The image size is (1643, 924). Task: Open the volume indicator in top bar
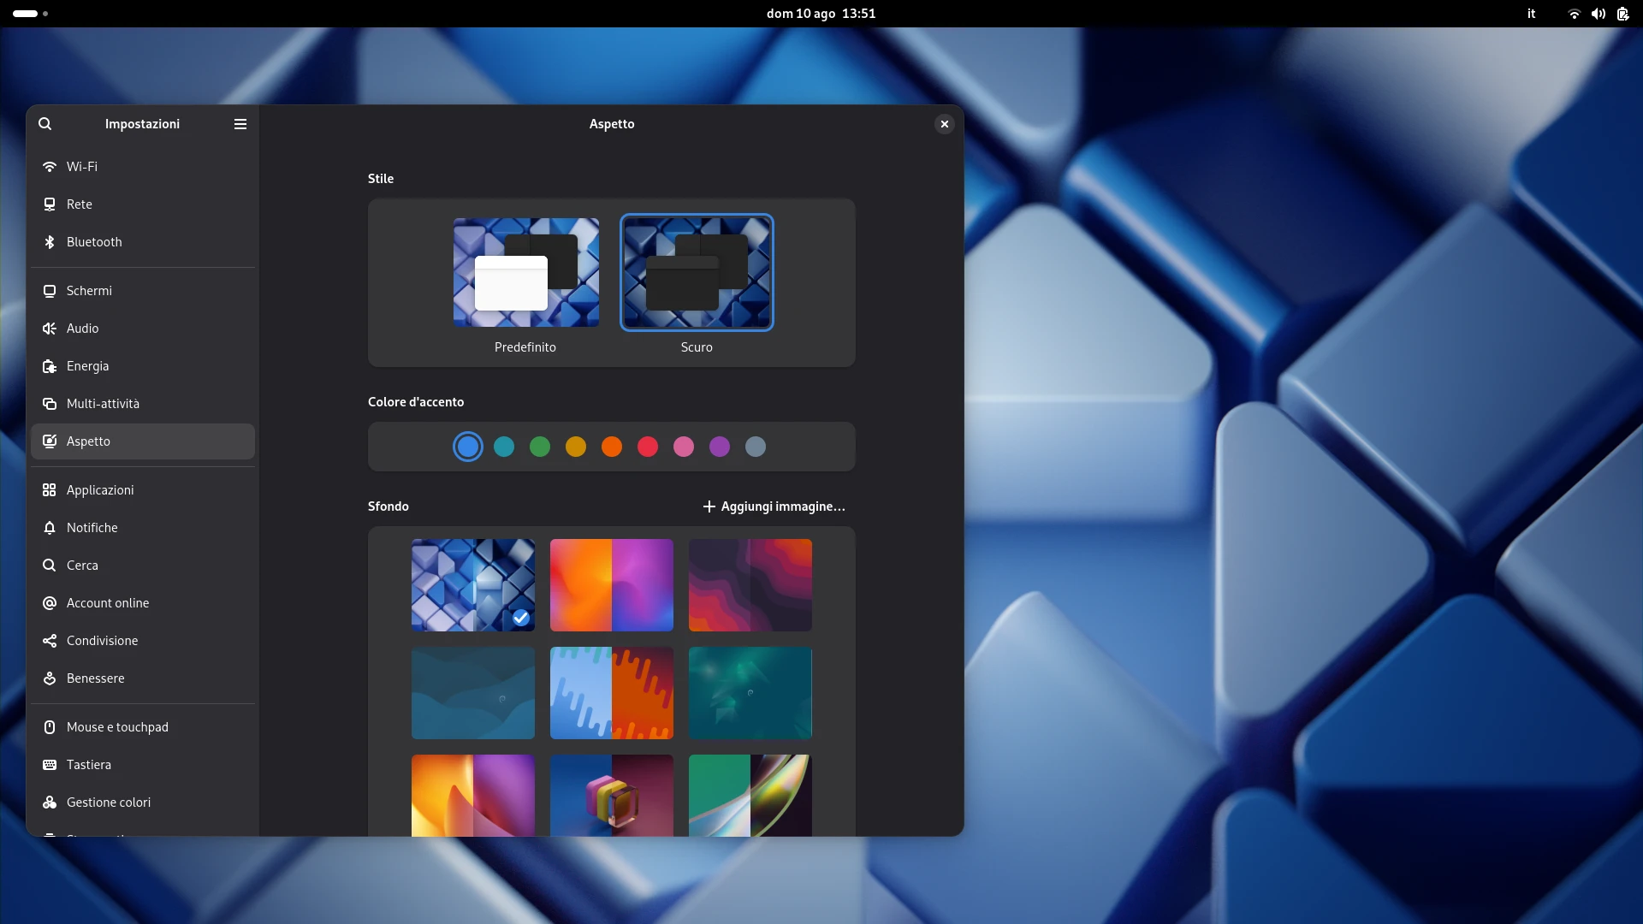(x=1599, y=14)
